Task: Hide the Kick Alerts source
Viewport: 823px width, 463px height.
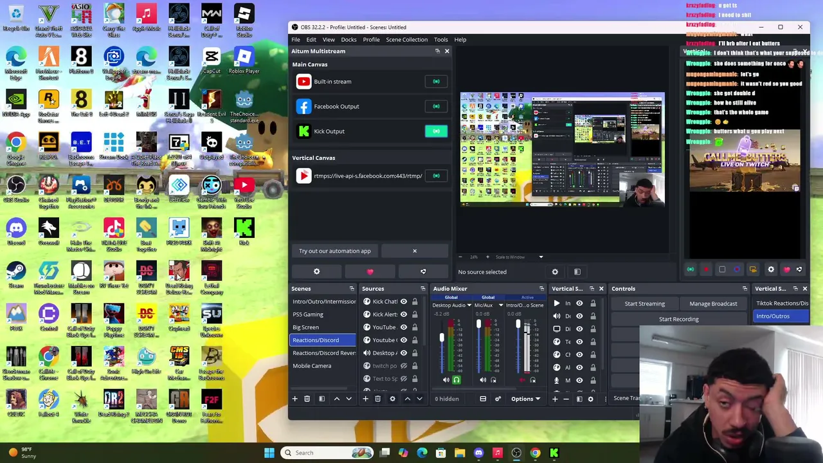Action: click(404, 314)
